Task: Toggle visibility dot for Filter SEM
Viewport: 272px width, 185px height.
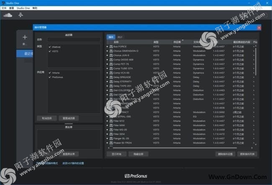Action: click(107, 134)
